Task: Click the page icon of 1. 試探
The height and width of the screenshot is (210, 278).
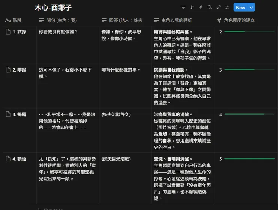Action: click(x=8, y=32)
